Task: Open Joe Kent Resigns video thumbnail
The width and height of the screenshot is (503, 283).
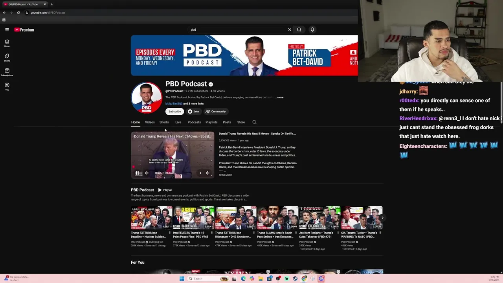Action: pyautogui.click(x=320, y=218)
